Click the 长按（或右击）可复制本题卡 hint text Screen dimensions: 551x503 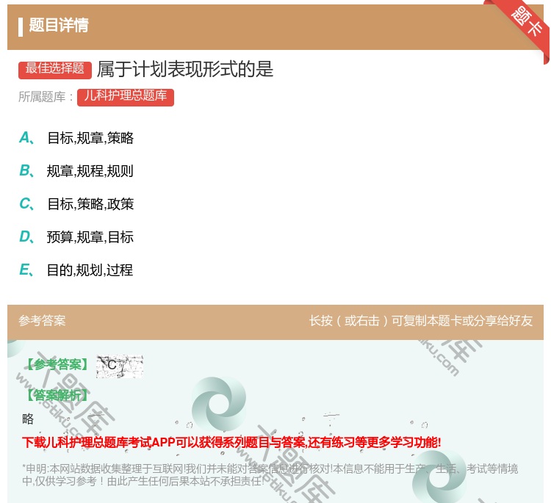coord(421,321)
